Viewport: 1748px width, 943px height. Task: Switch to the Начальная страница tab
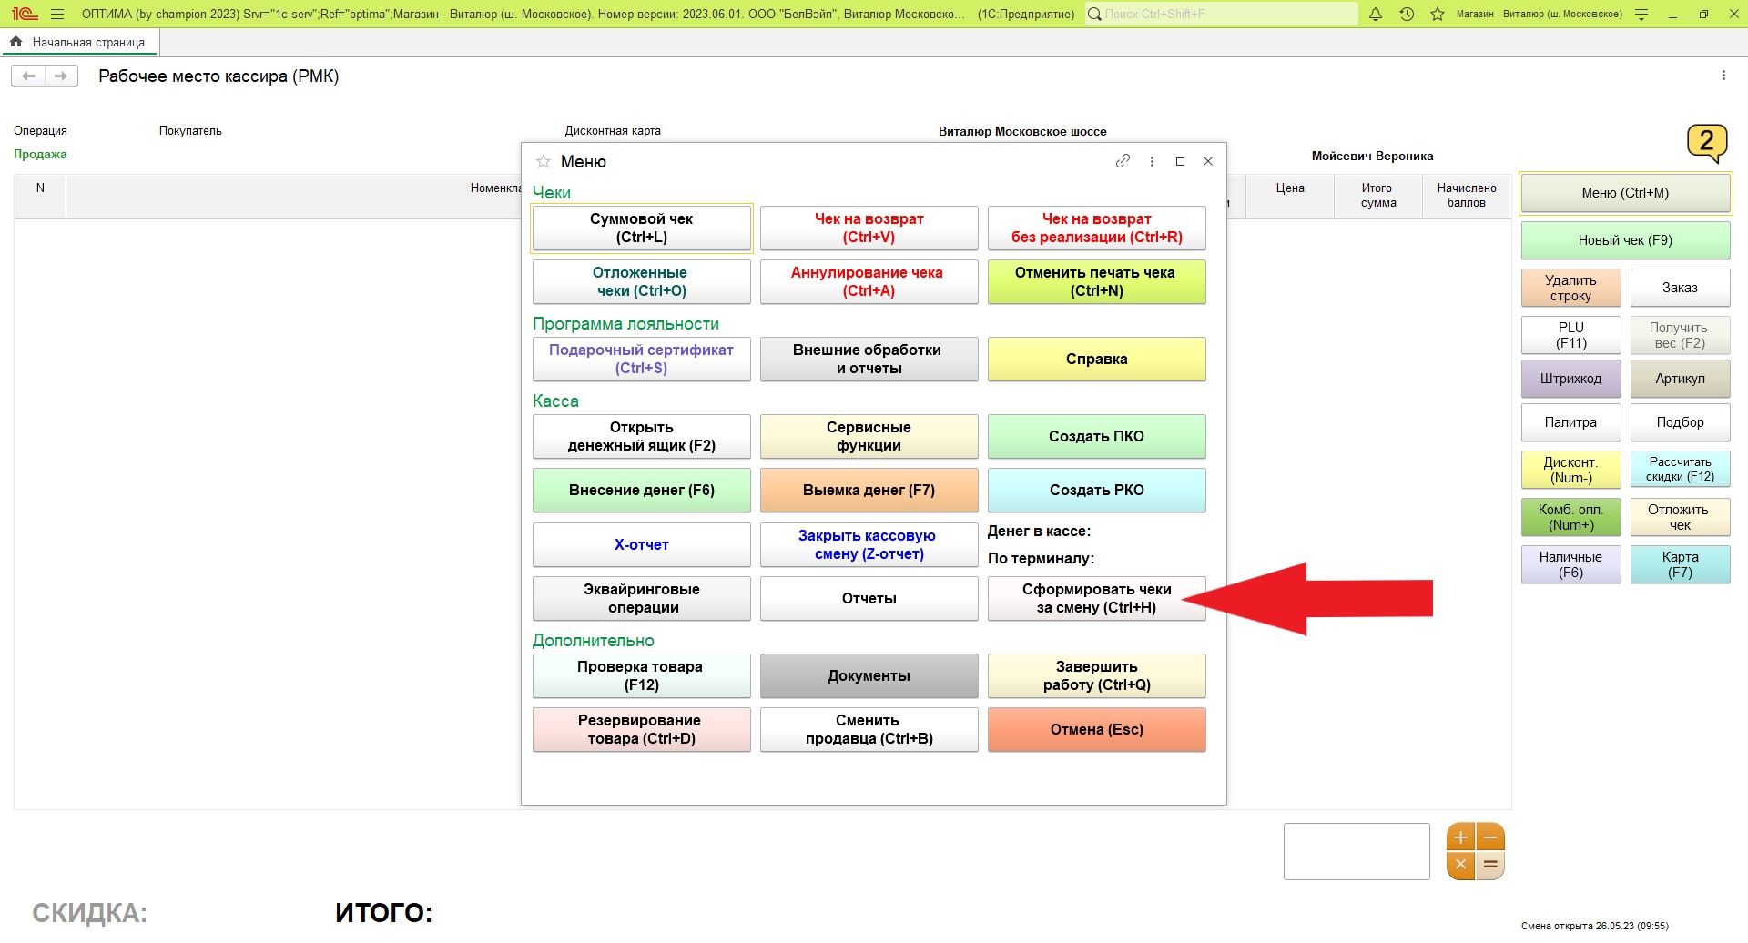(79, 43)
